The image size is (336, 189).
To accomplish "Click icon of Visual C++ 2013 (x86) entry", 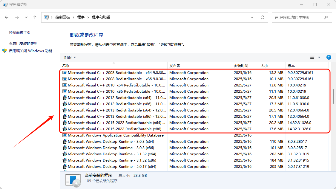I will [x=65, y=117].
